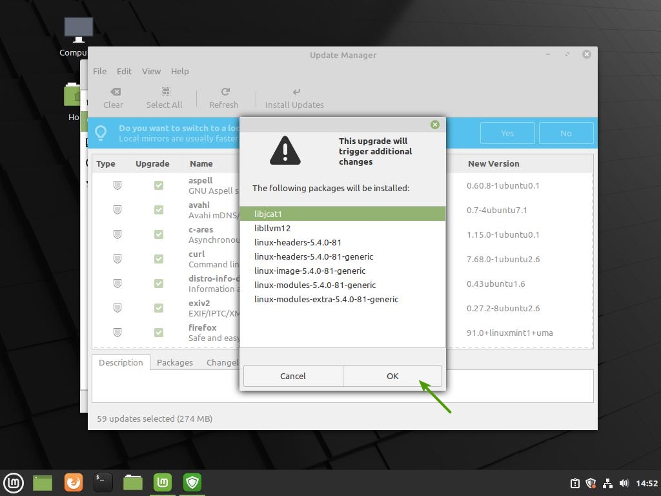Select linux-image-5.4.0-81-generic in the list
The height and width of the screenshot is (496, 661).
(310, 271)
